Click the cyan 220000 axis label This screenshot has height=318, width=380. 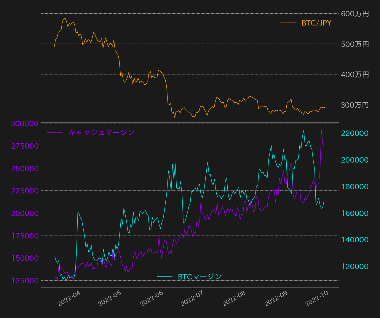[x=355, y=133]
